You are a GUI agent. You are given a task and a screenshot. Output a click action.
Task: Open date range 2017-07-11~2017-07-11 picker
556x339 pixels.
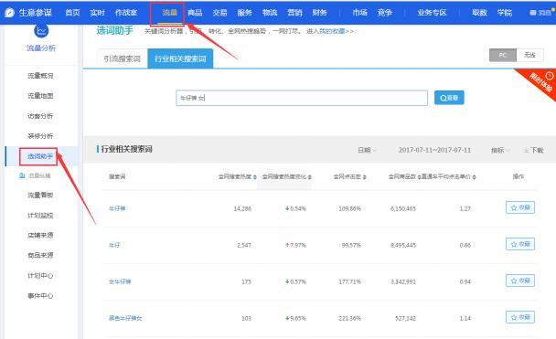click(x=434, y=150)
